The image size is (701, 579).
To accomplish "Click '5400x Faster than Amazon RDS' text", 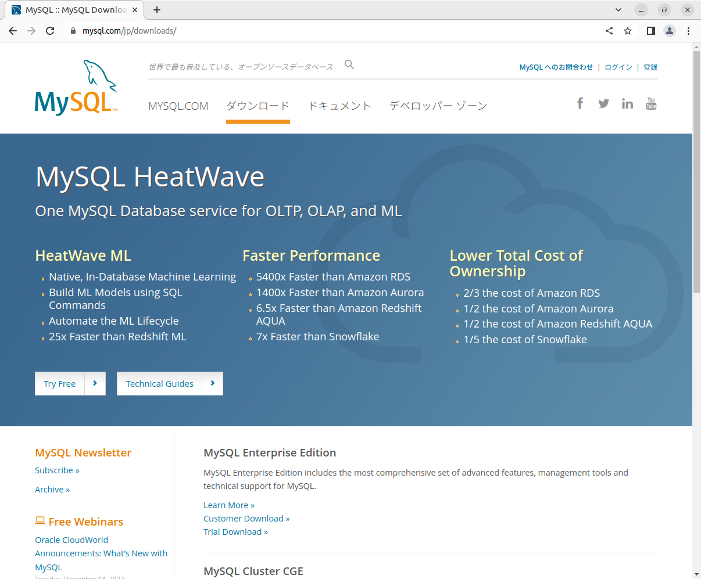I will click(x=333, y=277).
